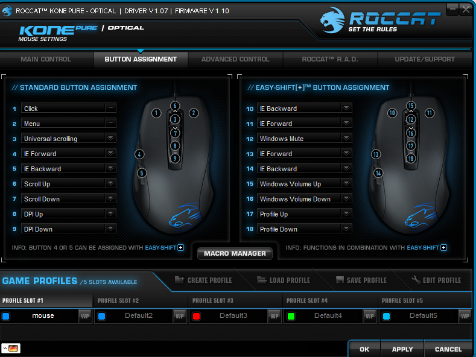
Task: Expand button 5 IE Backward dropdown
Action: [110, 168]
